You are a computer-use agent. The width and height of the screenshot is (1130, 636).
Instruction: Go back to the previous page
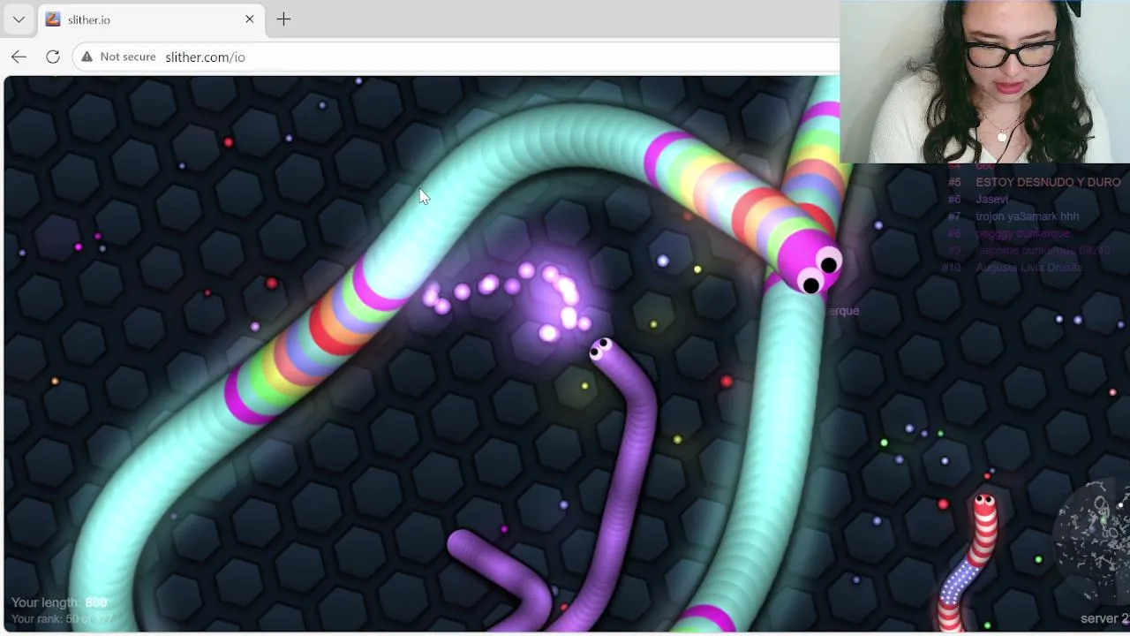19,57
